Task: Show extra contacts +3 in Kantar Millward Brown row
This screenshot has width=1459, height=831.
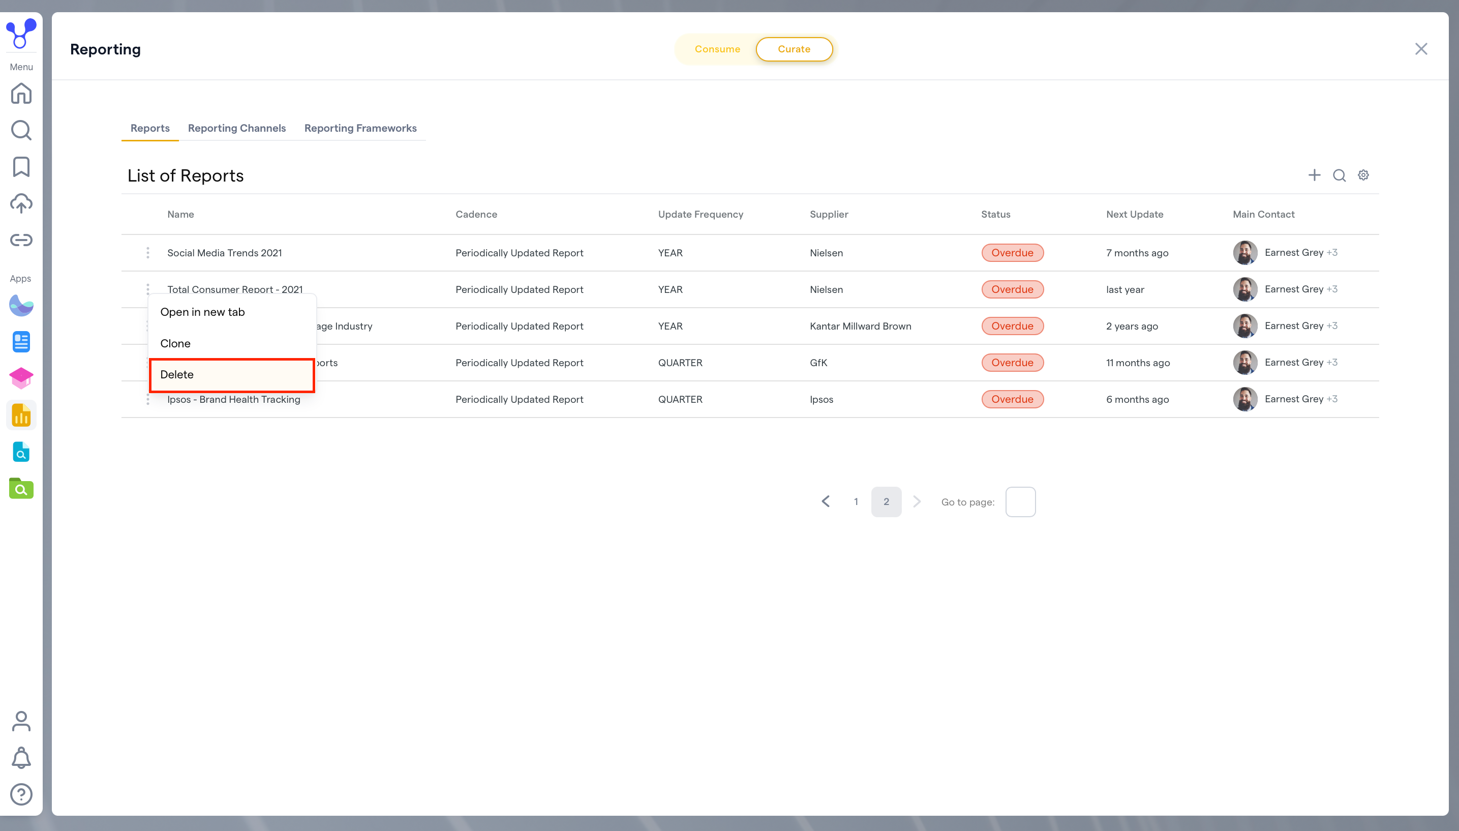Action: coord(1332,326)
